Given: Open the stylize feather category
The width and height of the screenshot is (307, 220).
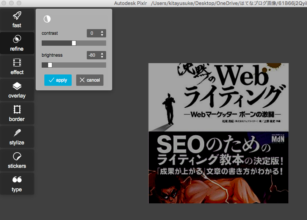Looking at the screenshot, I should (17, 137).
